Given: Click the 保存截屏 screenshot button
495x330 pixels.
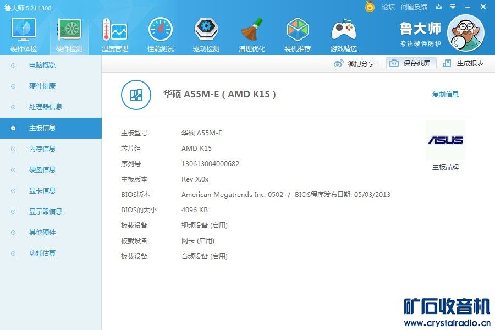Looking at the screenshot, I should (411, 63).
